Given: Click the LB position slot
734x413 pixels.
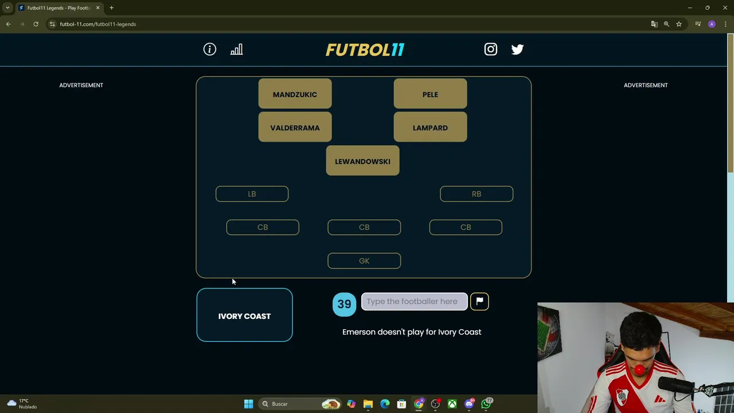Looking at the screenshot, I should pyautogui.click(x=252, y=194).
